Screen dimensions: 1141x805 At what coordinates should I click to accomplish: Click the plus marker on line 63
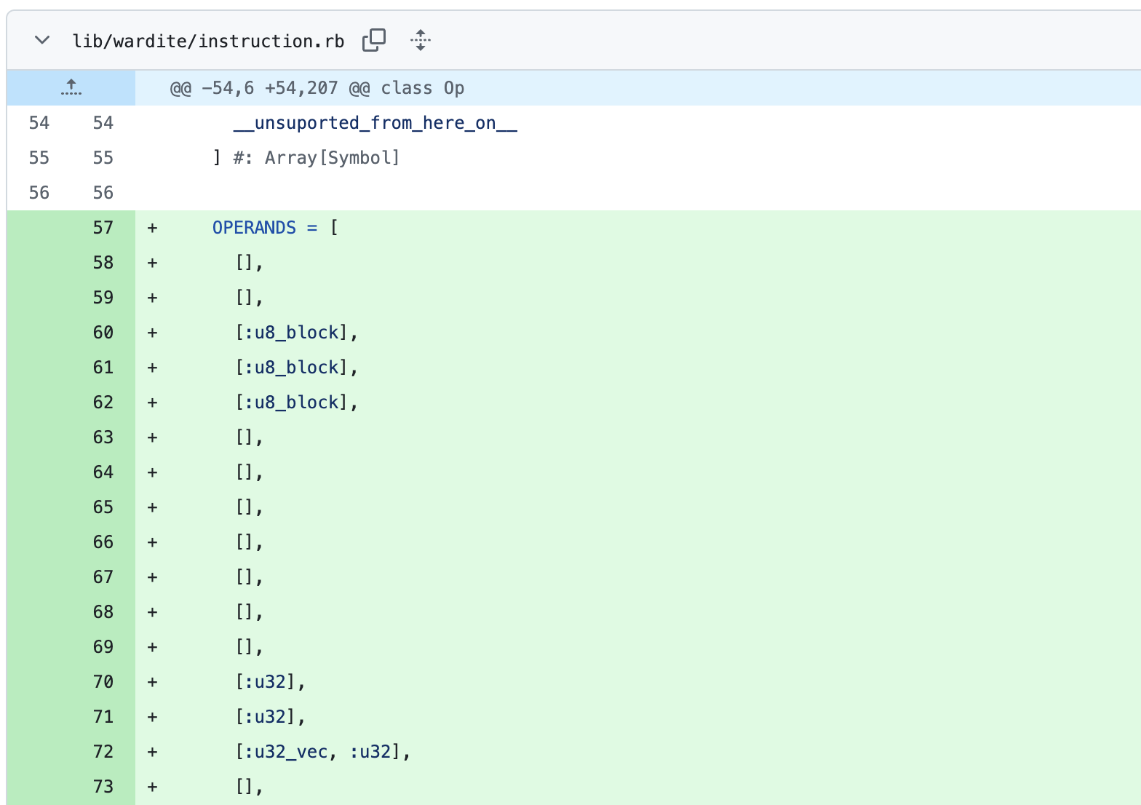152,437
